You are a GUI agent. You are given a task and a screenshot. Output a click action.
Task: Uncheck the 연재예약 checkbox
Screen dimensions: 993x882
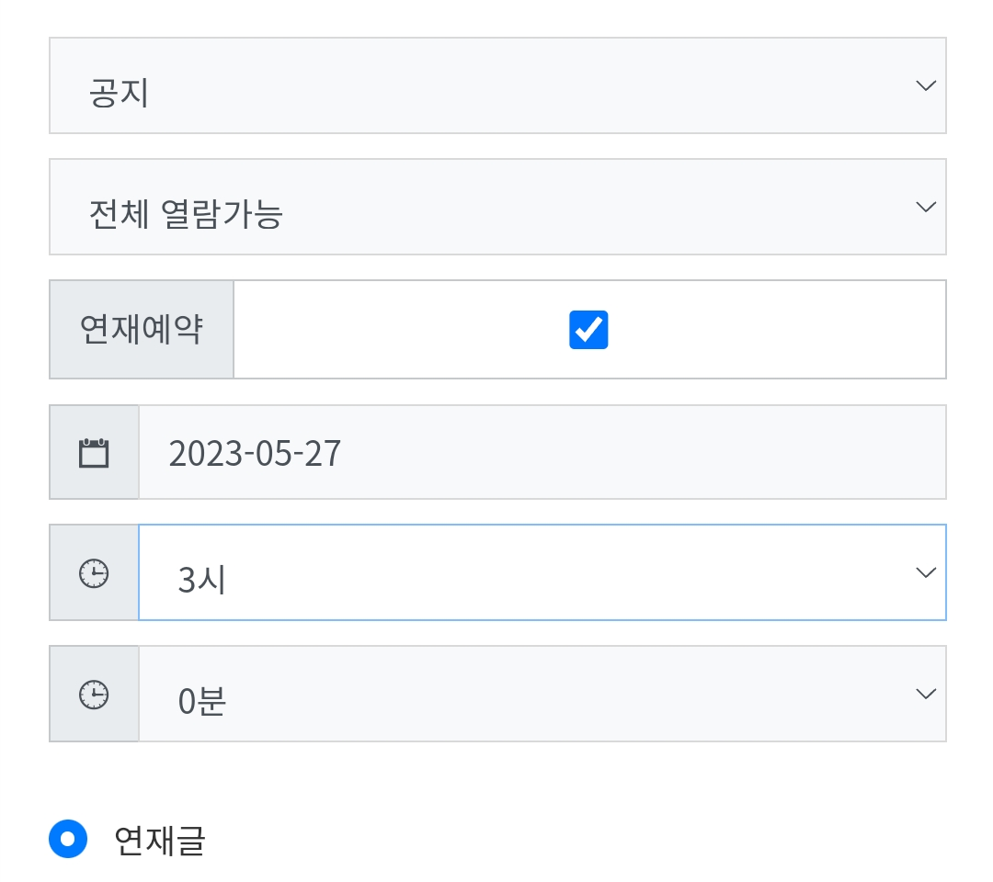[588, 329]
